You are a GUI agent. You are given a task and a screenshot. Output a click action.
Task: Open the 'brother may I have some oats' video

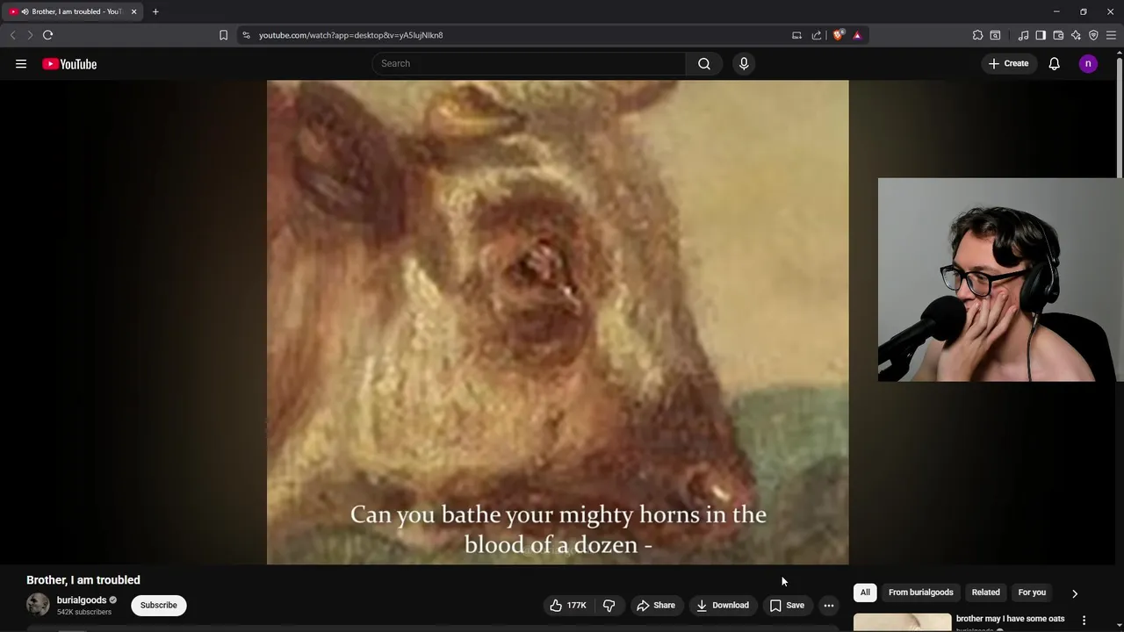point(1010,619)
